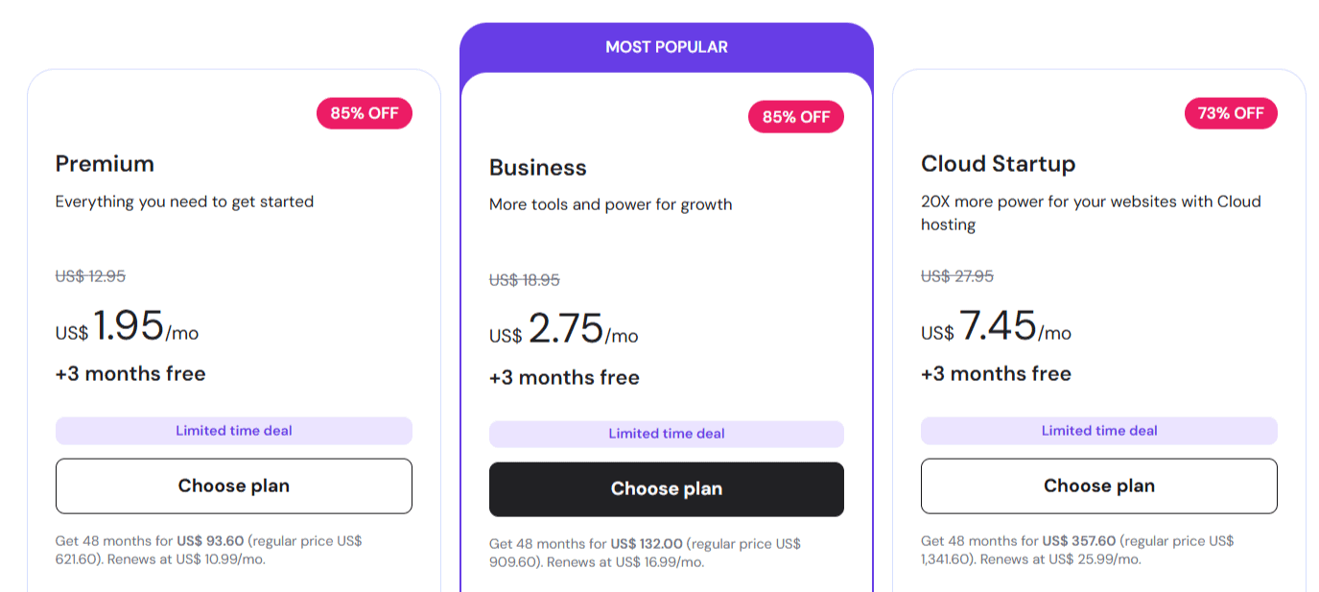Select the +3 months free text under Business
Image resolution: width=1319 pixels, height=592 pixels.
(x=564, y=377)
